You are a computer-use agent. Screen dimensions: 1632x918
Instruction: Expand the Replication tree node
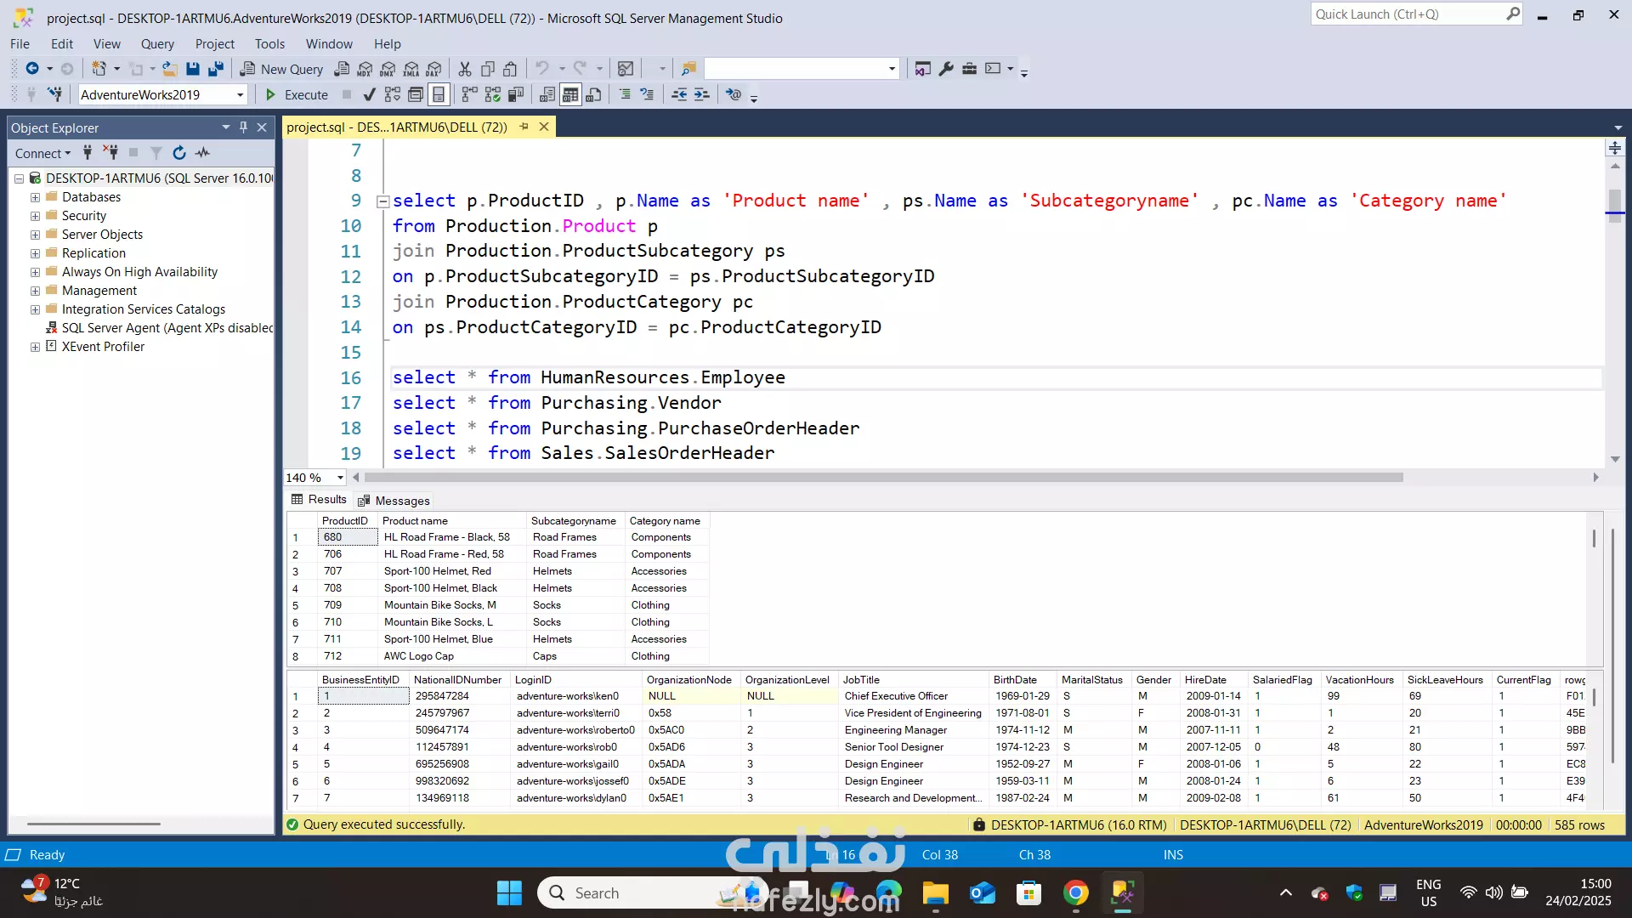point(35,253)
